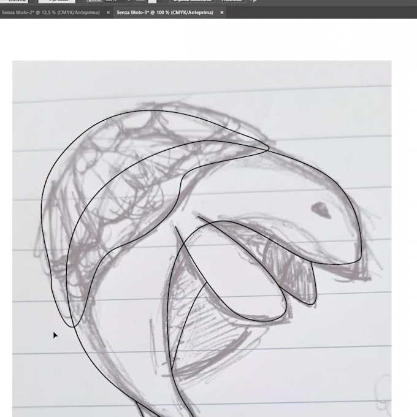This screenshot has height=417, width=417.
Task: Close the Senza titolo-3 document tab
Action: (222, 12)
